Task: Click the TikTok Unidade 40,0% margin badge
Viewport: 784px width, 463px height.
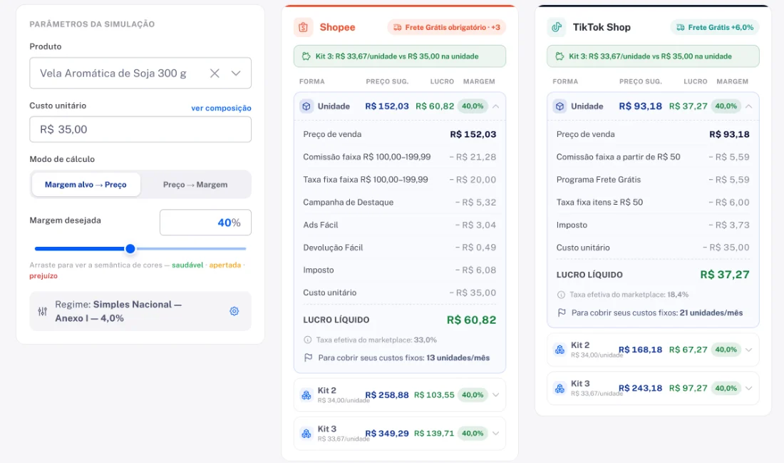Action: coord(726,106)
